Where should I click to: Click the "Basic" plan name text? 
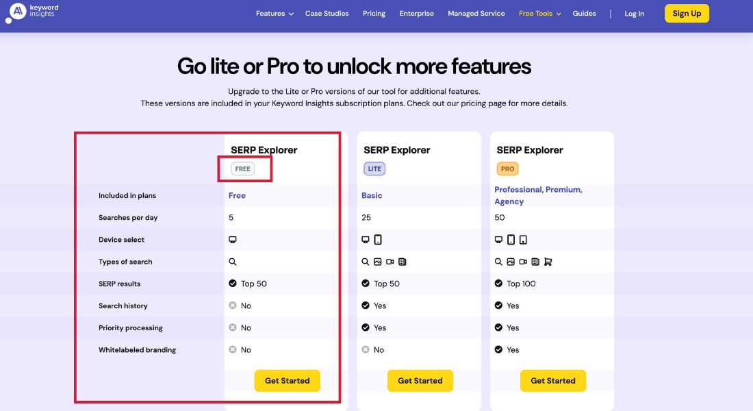point(372,195)
